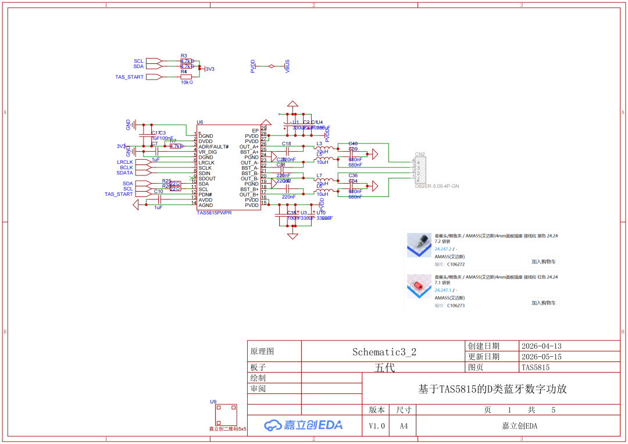Select resistor R7 4.7kΩ symbol
The height and width of the screenshot is (444, 628).
click(x=176, y=146)
